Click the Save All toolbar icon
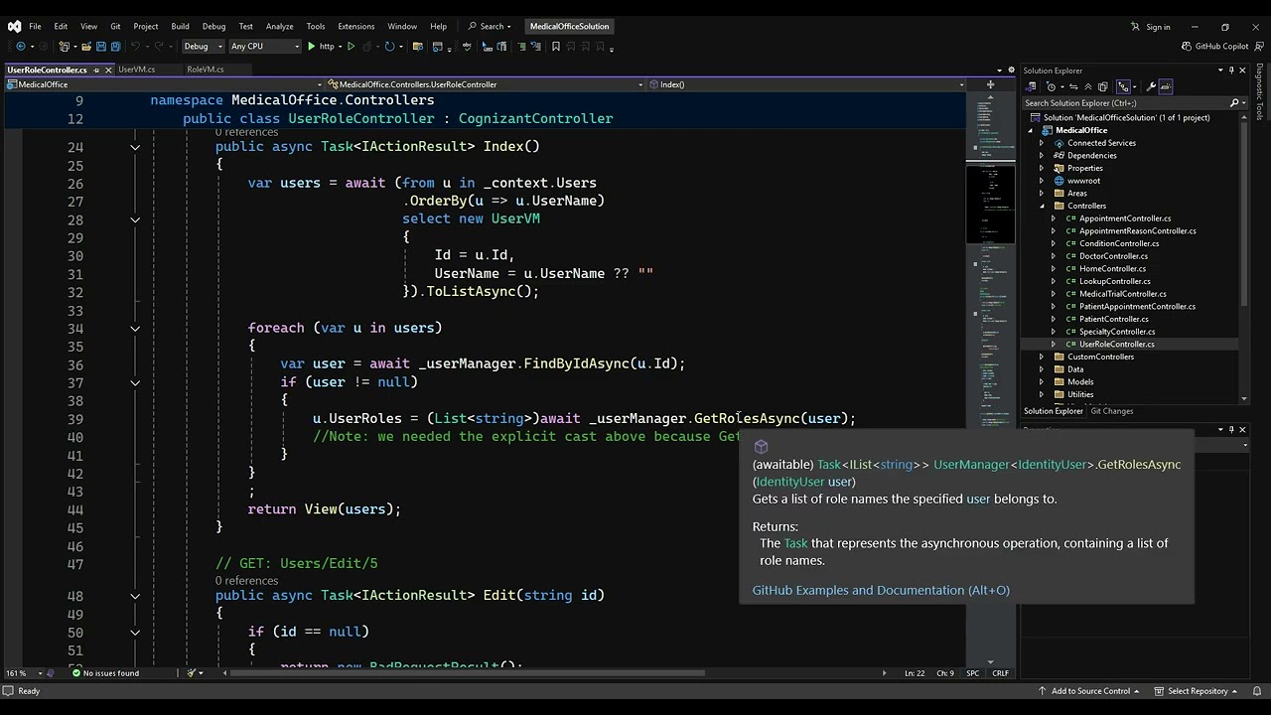 pos(115,47)
